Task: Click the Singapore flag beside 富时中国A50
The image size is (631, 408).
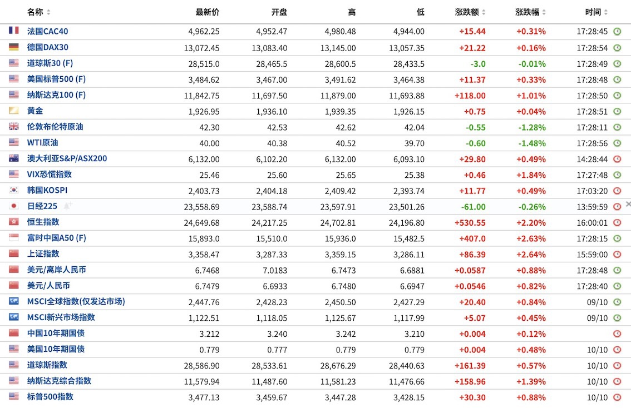Action: 14,237
